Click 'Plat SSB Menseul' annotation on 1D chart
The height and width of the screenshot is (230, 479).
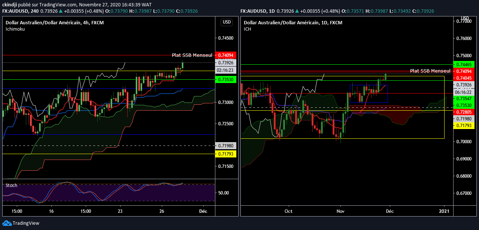coord(430,71)
